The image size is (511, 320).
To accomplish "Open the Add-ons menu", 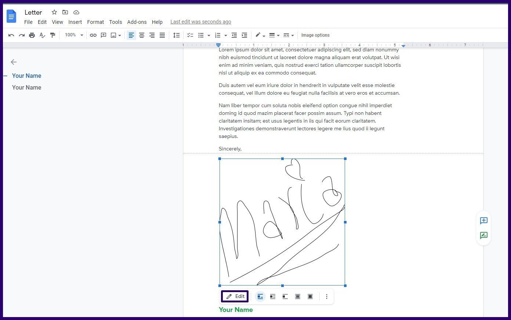I will coord(137,22).
